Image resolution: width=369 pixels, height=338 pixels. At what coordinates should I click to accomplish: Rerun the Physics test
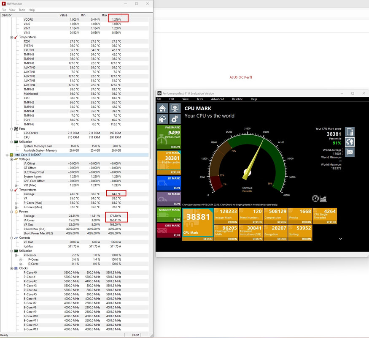point(307,222)
